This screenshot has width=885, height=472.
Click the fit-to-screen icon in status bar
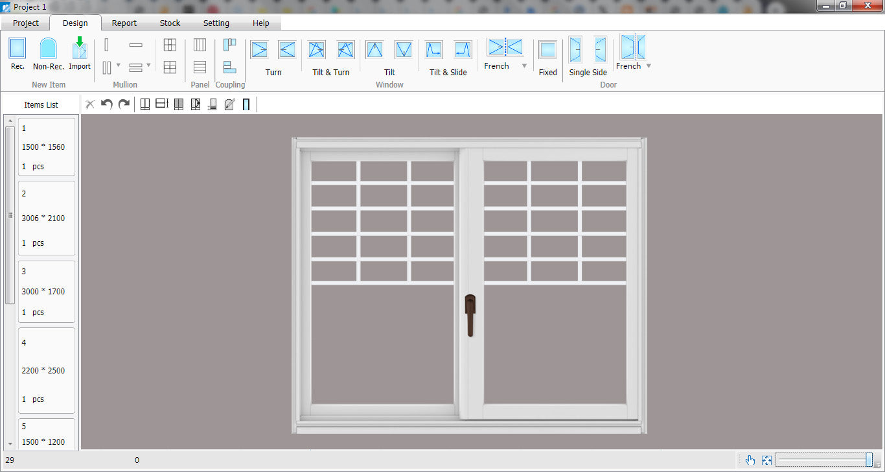point(767,460)
